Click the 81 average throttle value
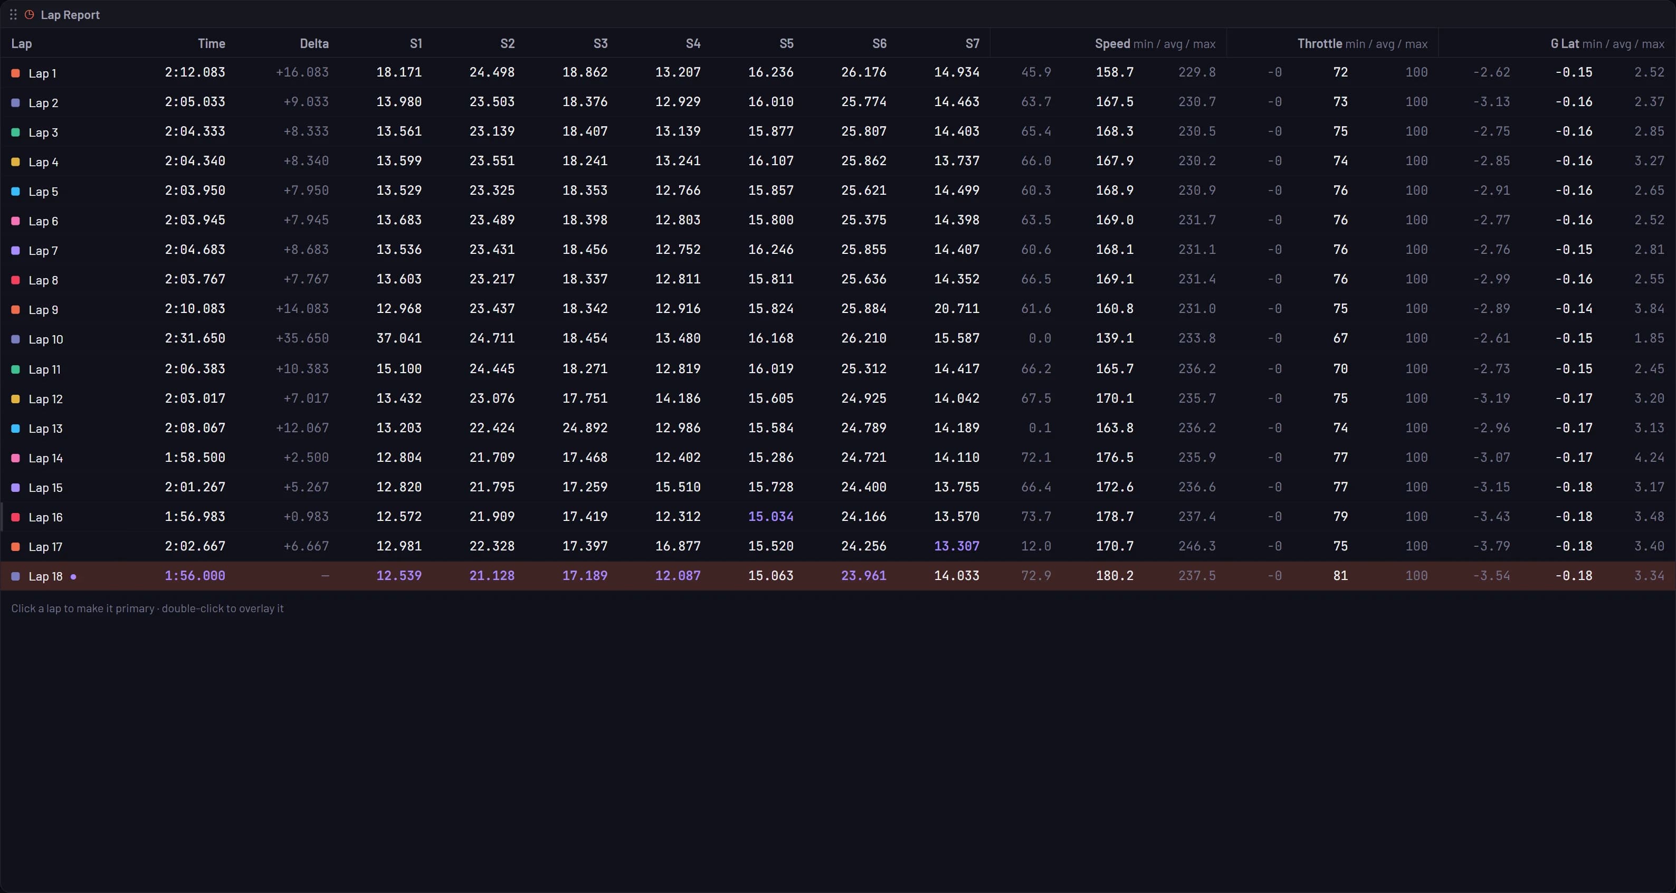 (1340, 576)
